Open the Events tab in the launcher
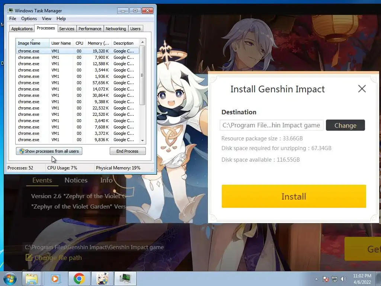Image resolution: width=381 pixels, height=286 pixels. 42,180
